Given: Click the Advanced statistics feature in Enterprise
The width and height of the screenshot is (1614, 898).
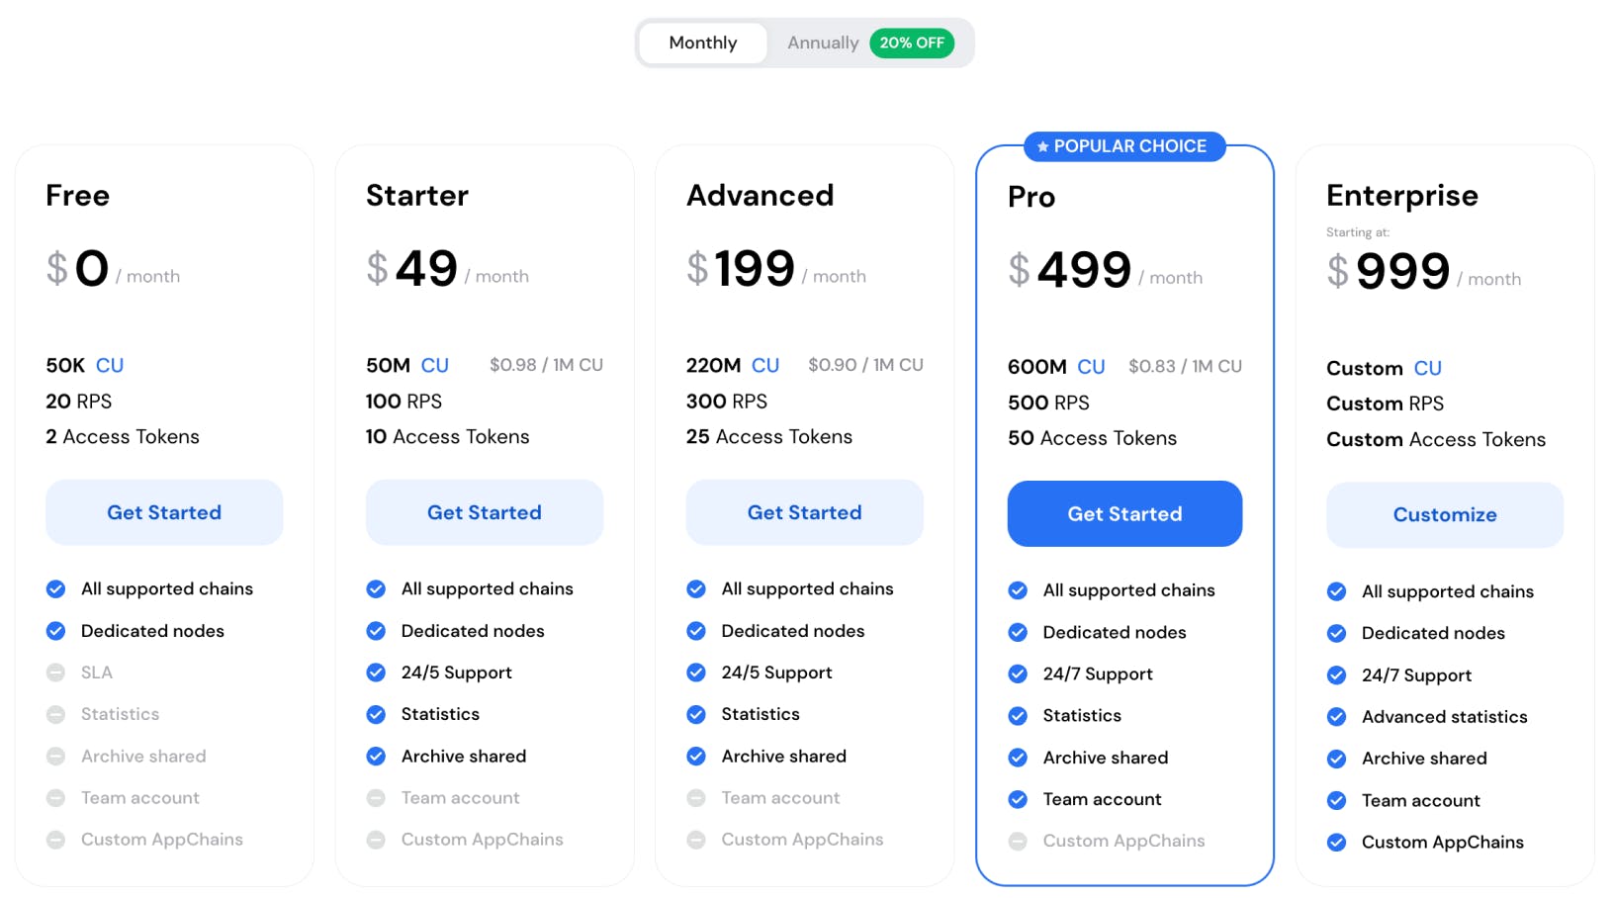Looking at the screenshot, I should (1444, 717).
